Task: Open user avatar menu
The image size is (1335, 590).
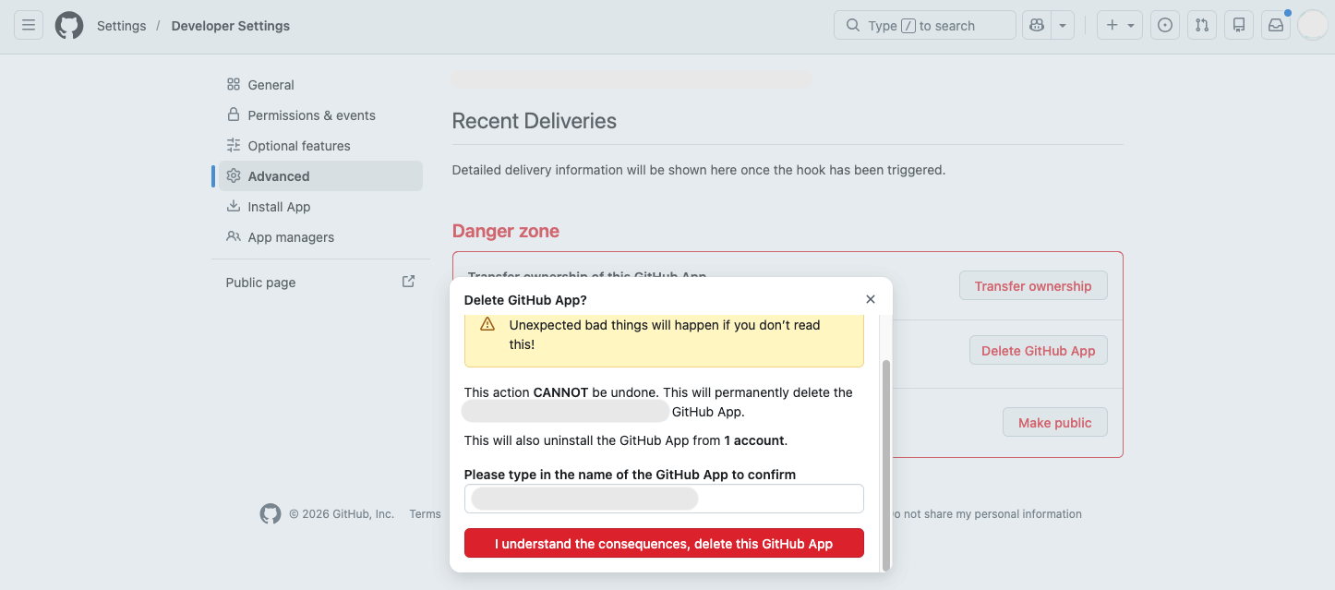Action: point(1312,25)
